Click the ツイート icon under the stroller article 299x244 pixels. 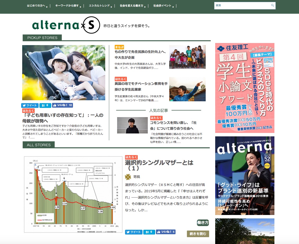click(30, 105)
